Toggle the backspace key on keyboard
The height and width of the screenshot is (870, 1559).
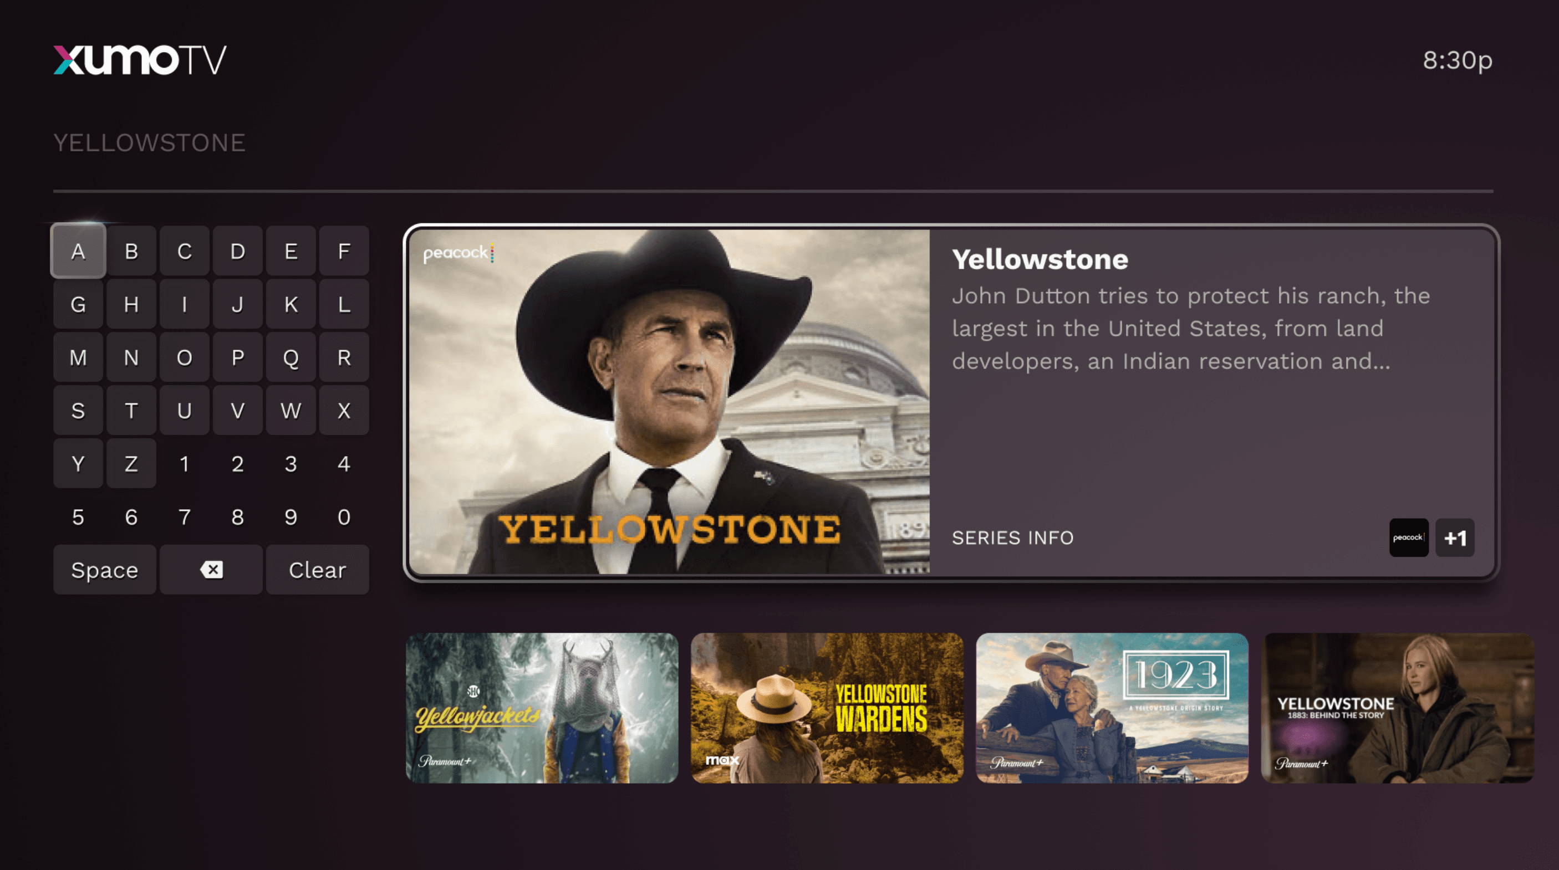point(210,569)
